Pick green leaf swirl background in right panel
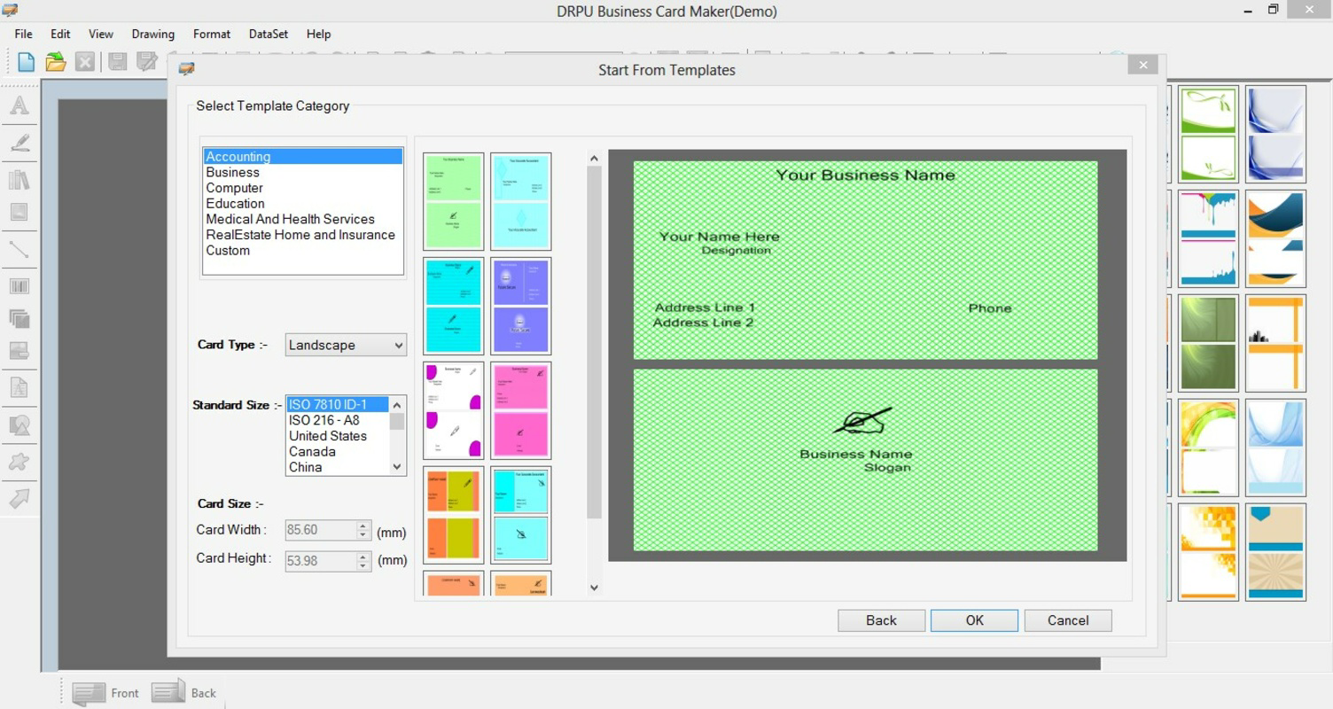 (x=1208, y=134)
